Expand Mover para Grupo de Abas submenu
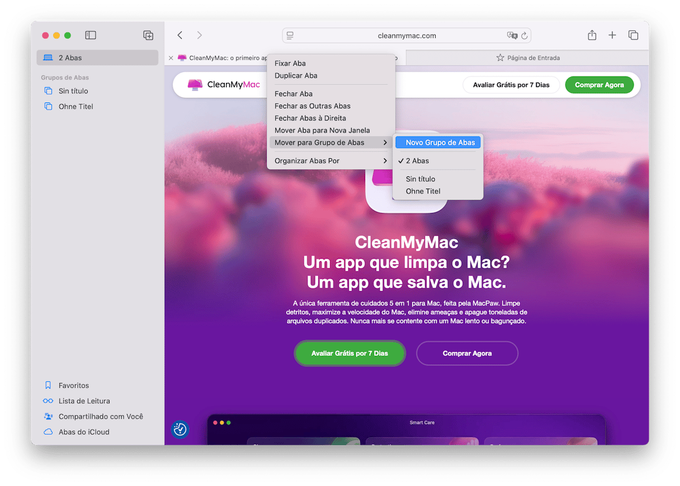680x486 pixels. [331, 143]
